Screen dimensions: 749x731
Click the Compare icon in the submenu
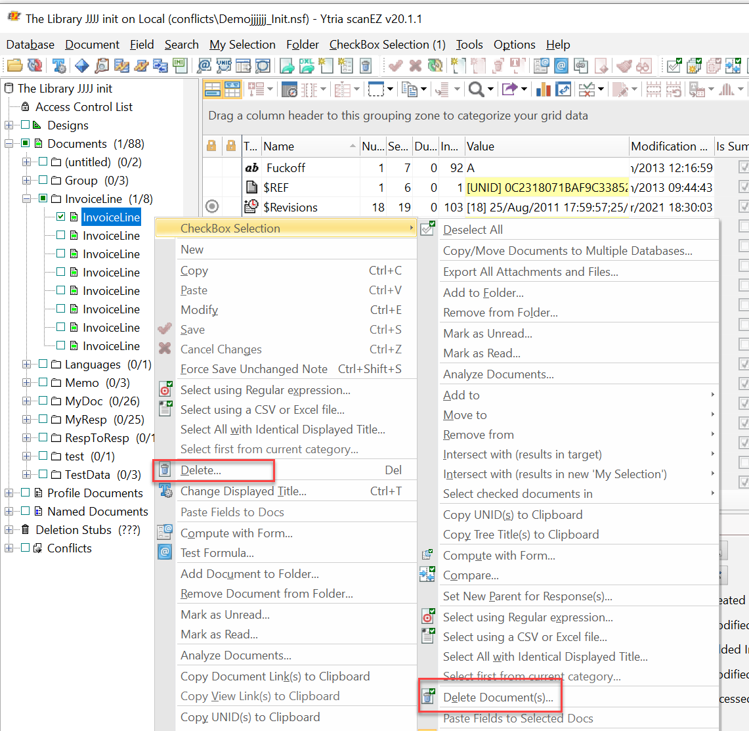coord(427,575)
